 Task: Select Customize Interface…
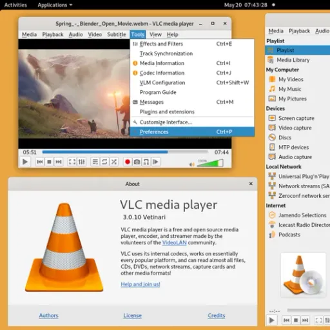[x=192, y=122]
